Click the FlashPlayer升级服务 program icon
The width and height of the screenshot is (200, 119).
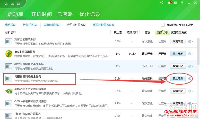pos(9,116)
